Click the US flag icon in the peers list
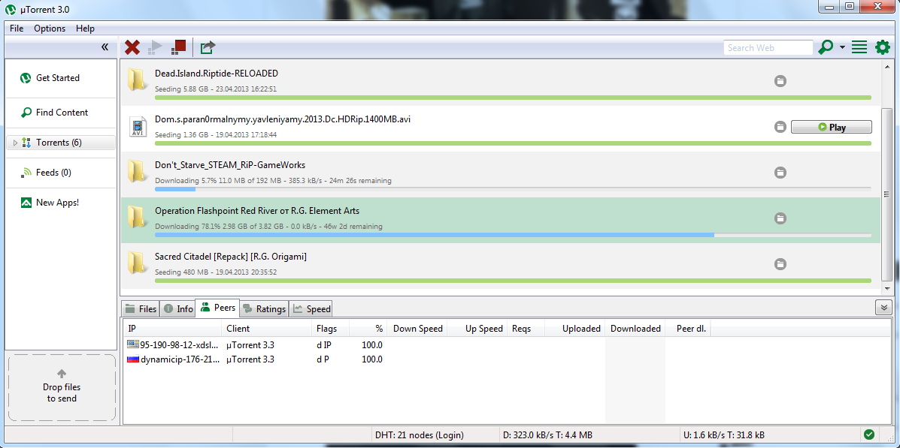The height and width of the screenshot is (448, 900). [x=133, y=344]
